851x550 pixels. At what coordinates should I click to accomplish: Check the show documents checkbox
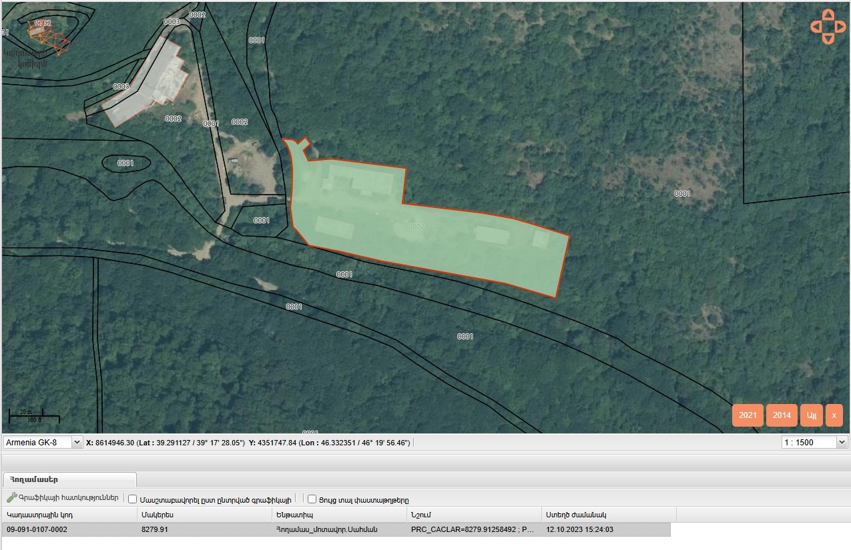(x=312, y=499)
